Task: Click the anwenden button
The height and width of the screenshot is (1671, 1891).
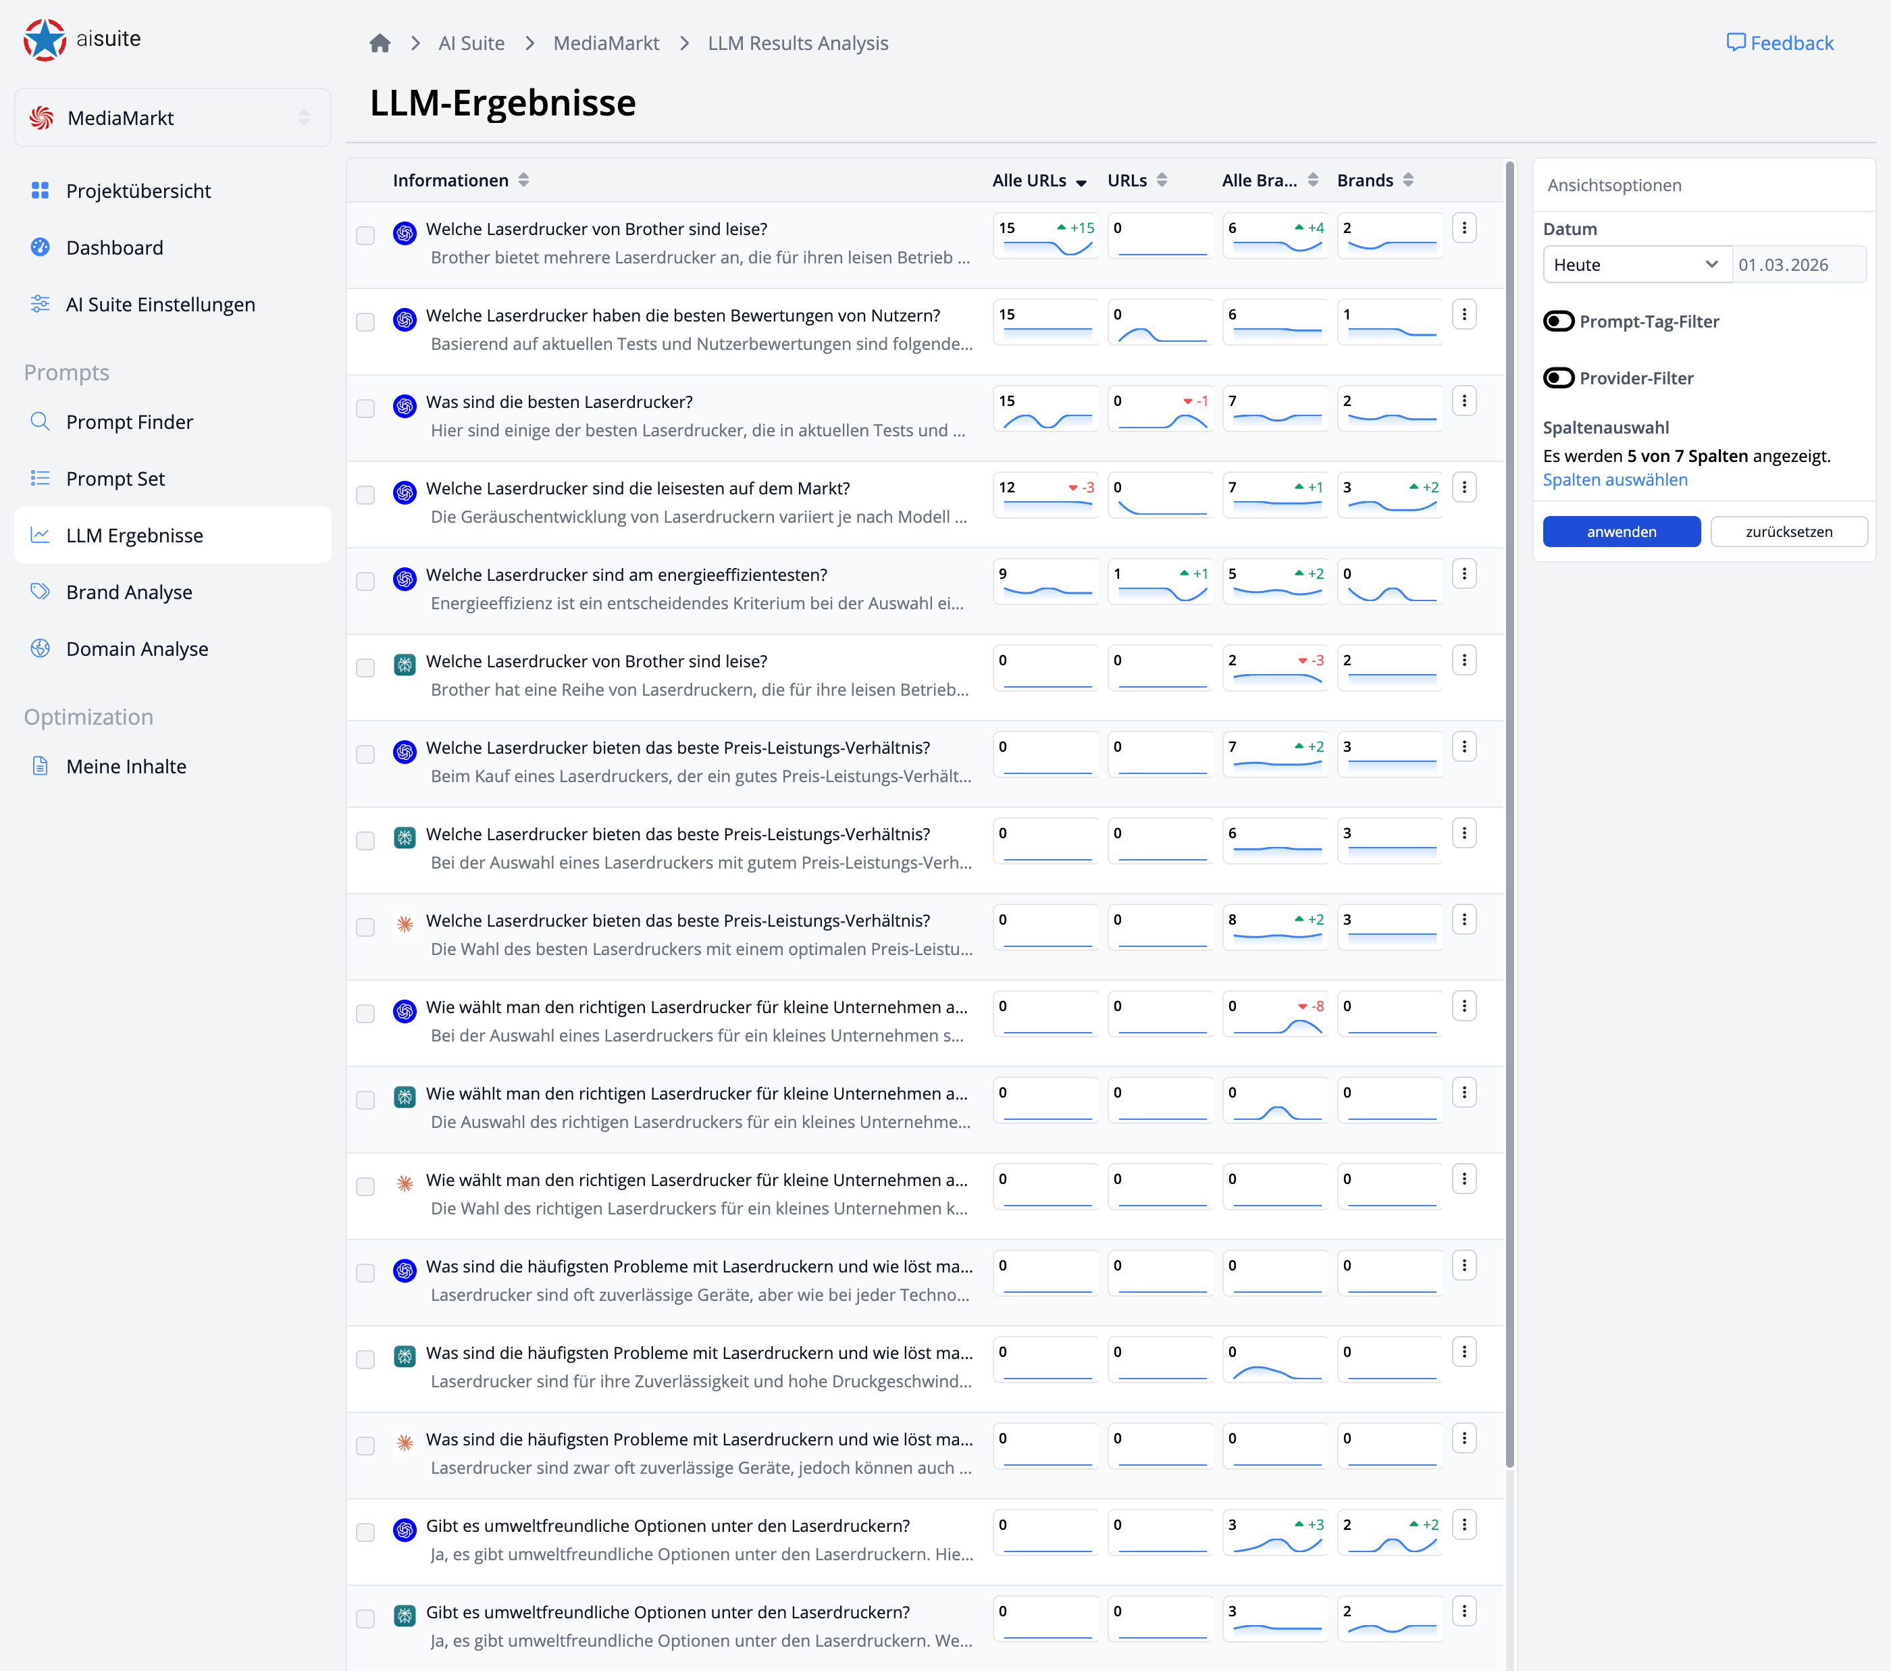Action: (1621, 532)
